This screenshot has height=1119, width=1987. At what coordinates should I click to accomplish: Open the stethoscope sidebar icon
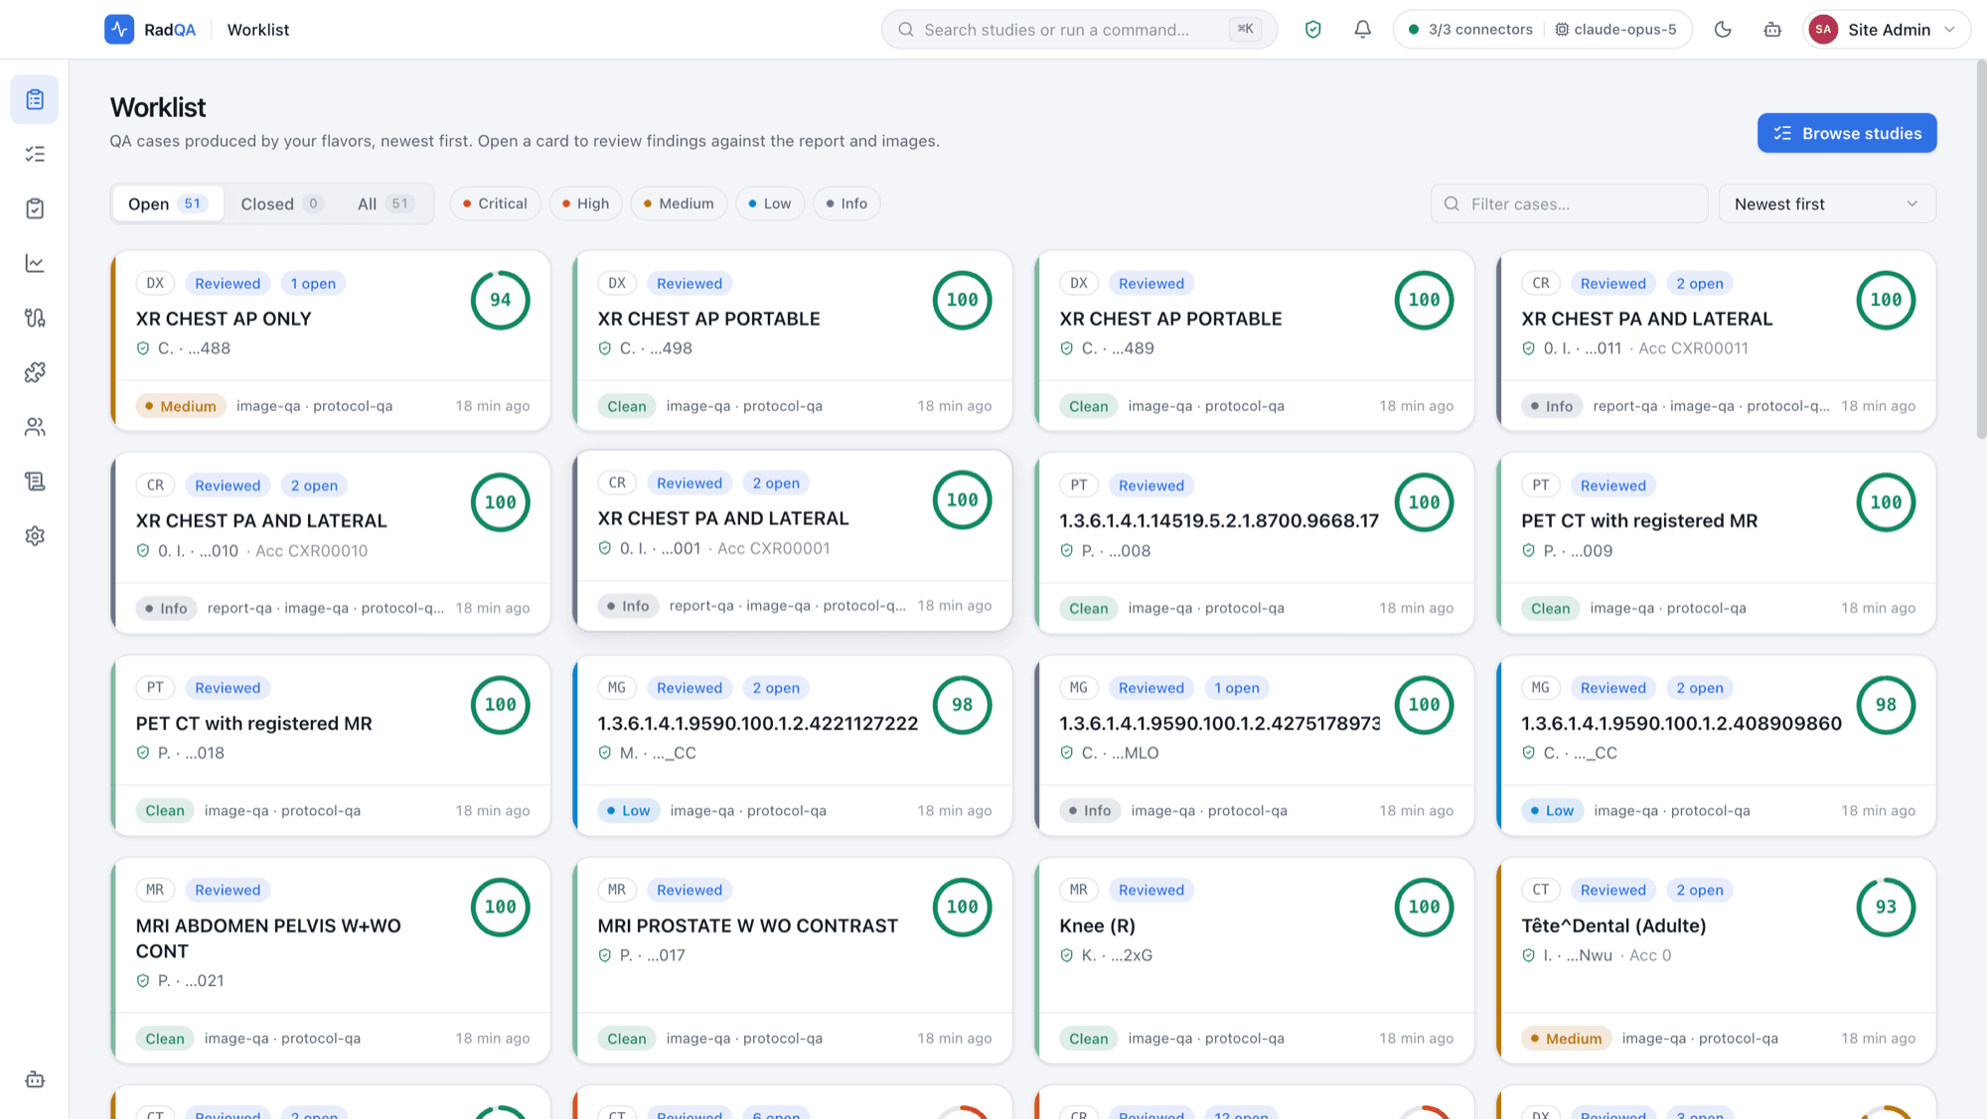click(35, 318)
